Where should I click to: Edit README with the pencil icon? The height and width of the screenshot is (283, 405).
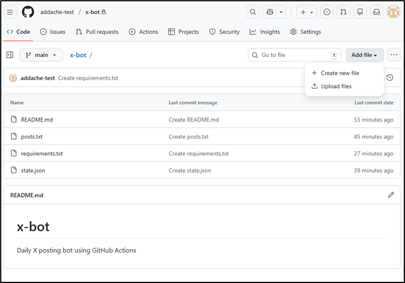pyautogui.click(x=391, y=195)
